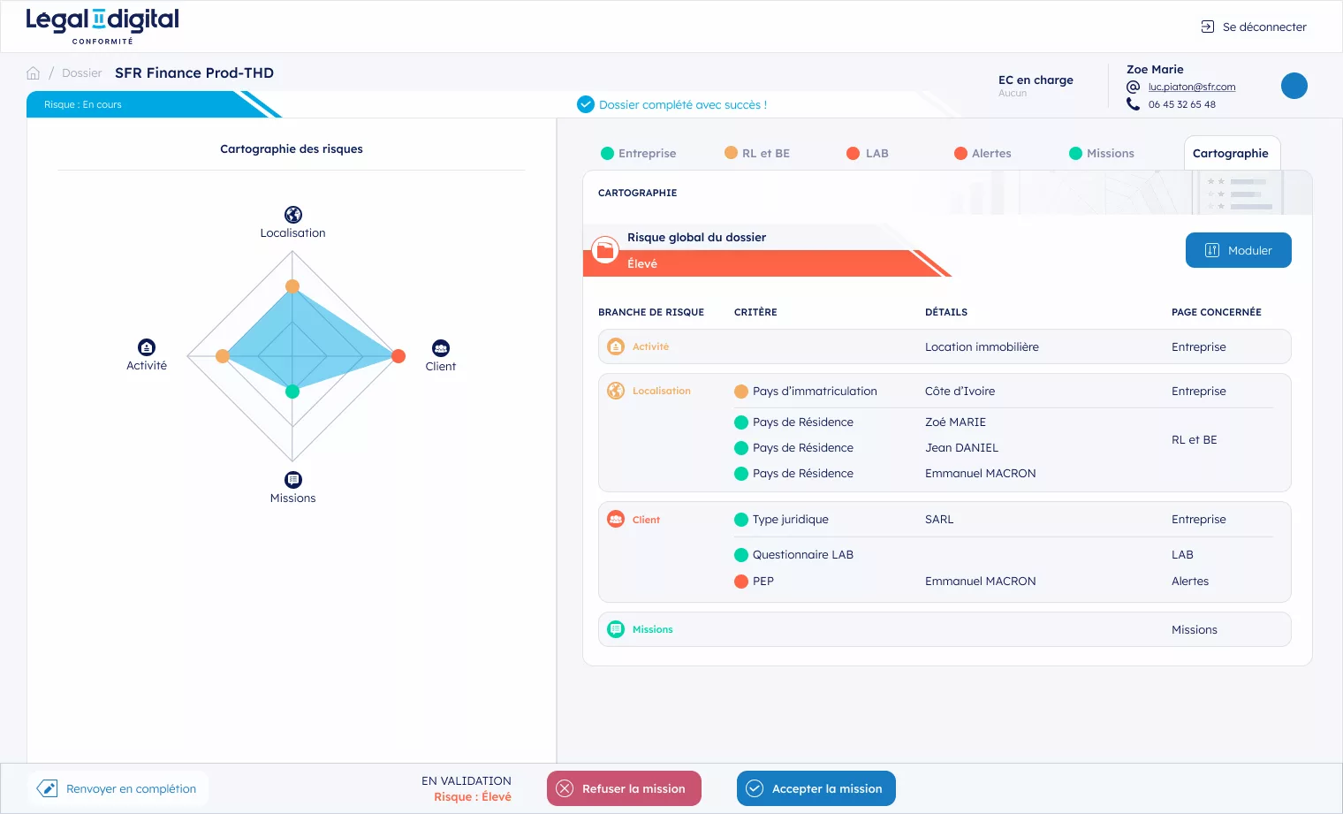Open the luc.piaton@sfr.com email link
This screenshot has width=1343, height=814.
click(x=1191, y=87)
